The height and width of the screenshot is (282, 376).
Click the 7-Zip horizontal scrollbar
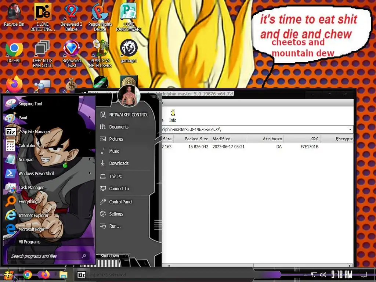[208, 266]
